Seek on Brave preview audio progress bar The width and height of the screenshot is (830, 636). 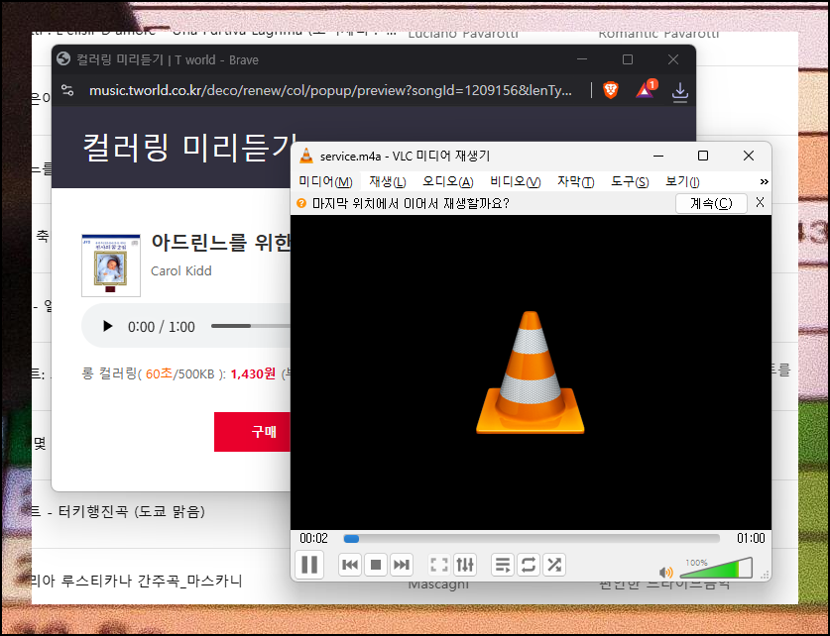pos(250,326)
